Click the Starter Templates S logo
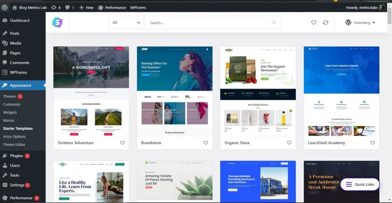Image resolution: width=392 pixels, height=203 pixels. click(x=57, y=23)
